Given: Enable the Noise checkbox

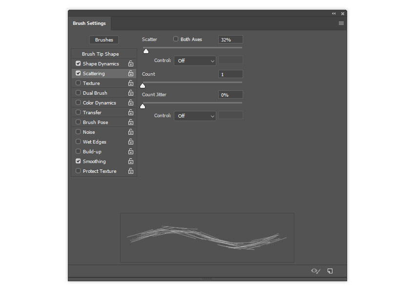Looking at the screenshot, I should [78, 132].
